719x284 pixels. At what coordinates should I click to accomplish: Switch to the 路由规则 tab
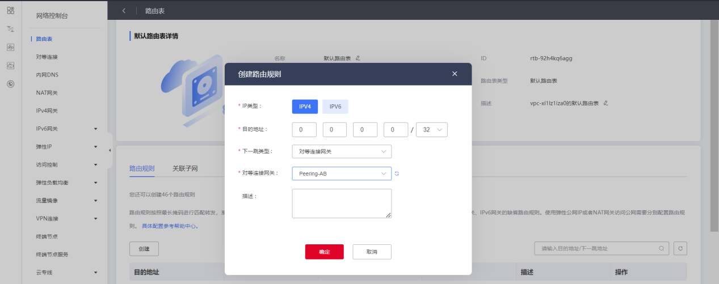[x=142, y=168]
